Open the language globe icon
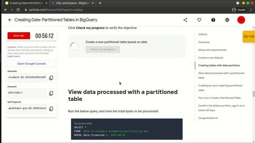The width and height of the screenshot is (255, 143). pyautogui.click(x=227, y=20)
